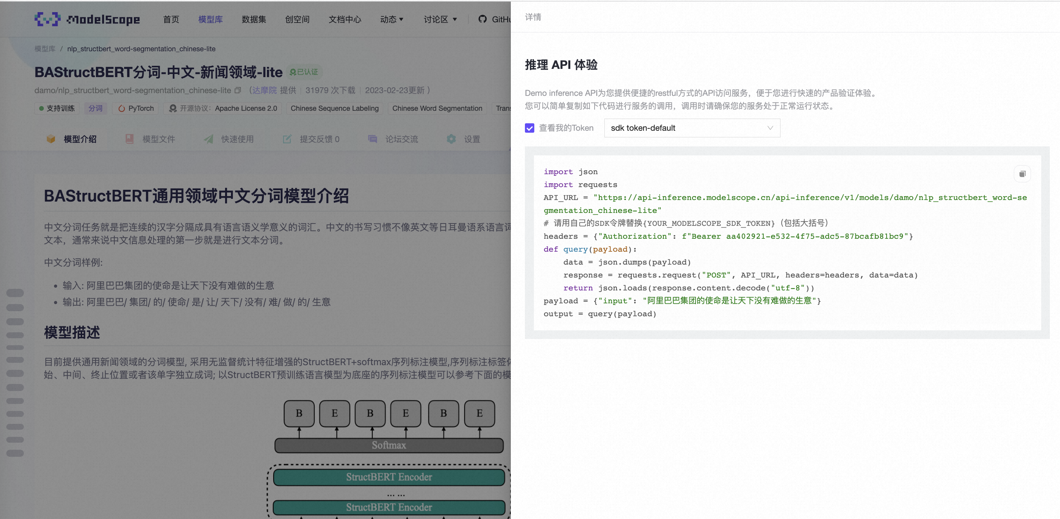Click the 分词 tag
The width and height of the screenshot is (1060, 519).
click(x=96, y=108)
